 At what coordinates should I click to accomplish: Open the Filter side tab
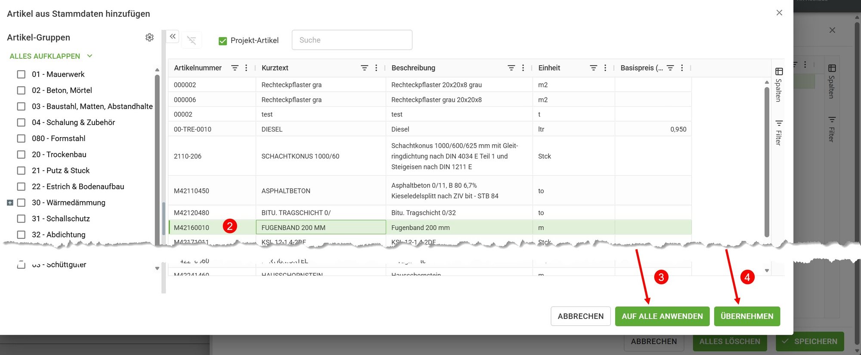(x=779, y=132)
